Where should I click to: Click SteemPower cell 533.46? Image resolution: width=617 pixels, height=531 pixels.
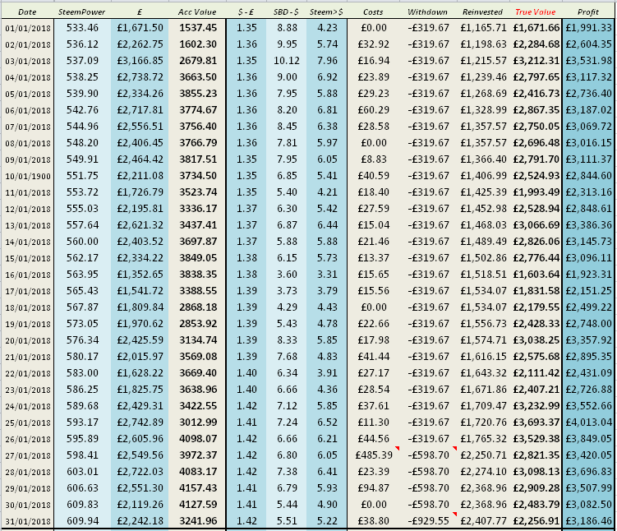(x=82, y=28)
